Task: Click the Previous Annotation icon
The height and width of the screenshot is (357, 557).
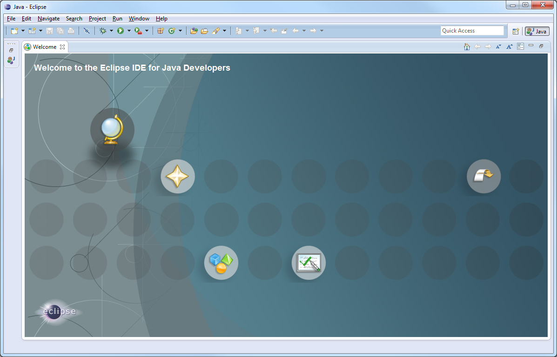Action: [256, 31]
